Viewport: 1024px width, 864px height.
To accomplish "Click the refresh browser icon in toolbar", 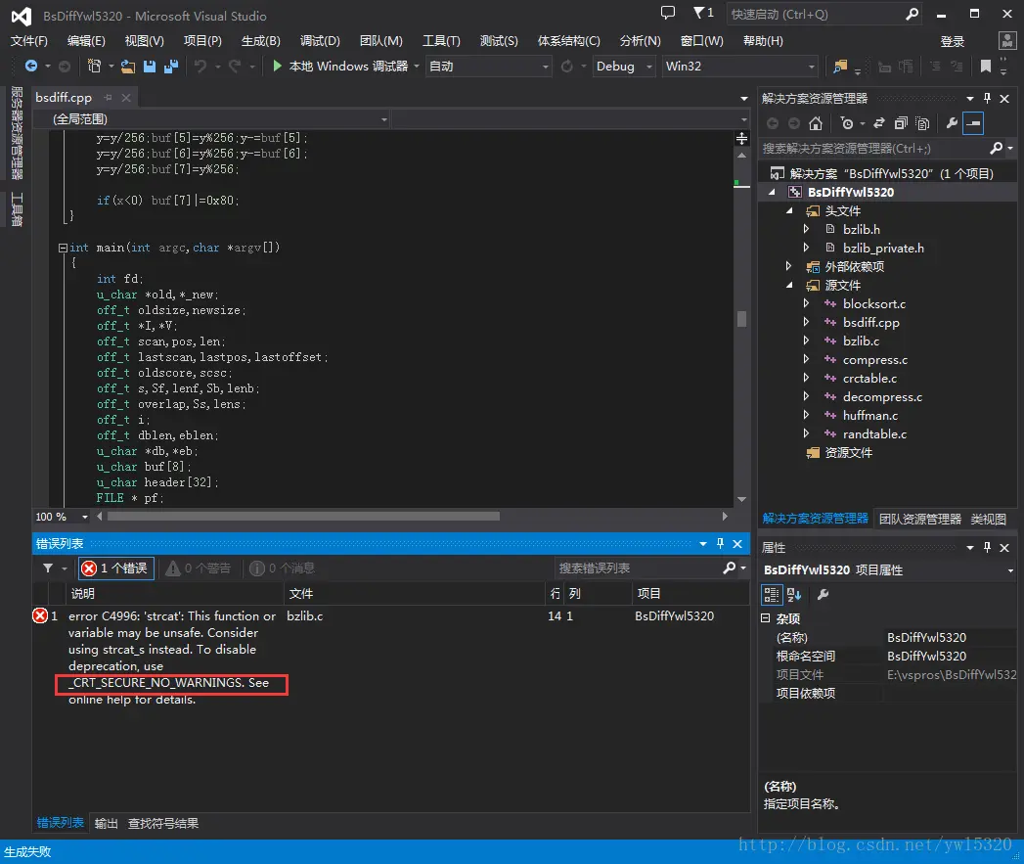I will click(567, 66).
